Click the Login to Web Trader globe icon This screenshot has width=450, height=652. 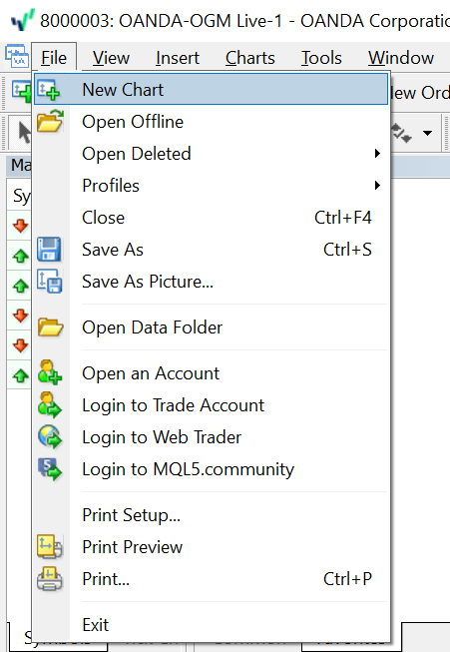pyautogui.click(x=50, y=436)
